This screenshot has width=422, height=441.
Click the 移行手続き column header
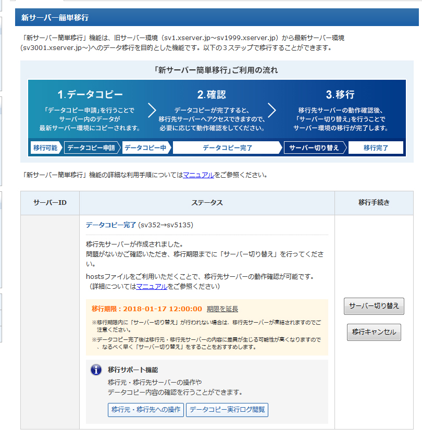pos(374,203)
